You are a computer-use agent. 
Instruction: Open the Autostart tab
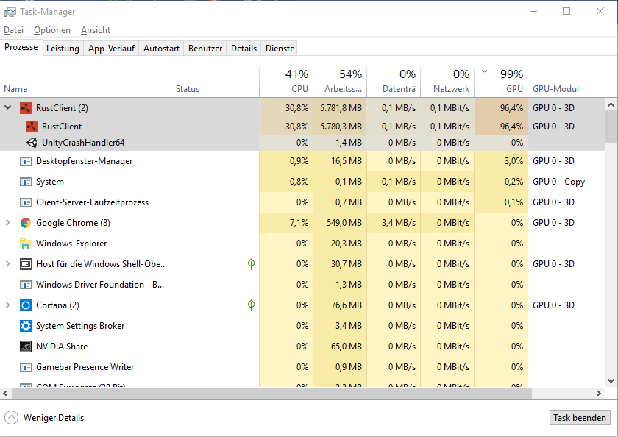tap(161, 49)
